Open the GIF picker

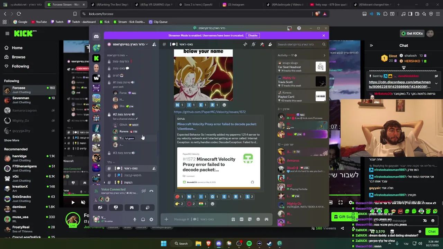[x=242, y=219]
